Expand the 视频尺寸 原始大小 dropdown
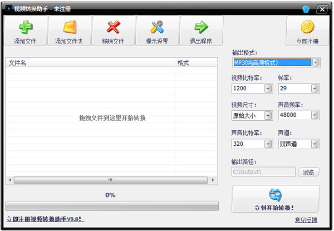Viewport: 334px width, 231px height. coord(268,116)
